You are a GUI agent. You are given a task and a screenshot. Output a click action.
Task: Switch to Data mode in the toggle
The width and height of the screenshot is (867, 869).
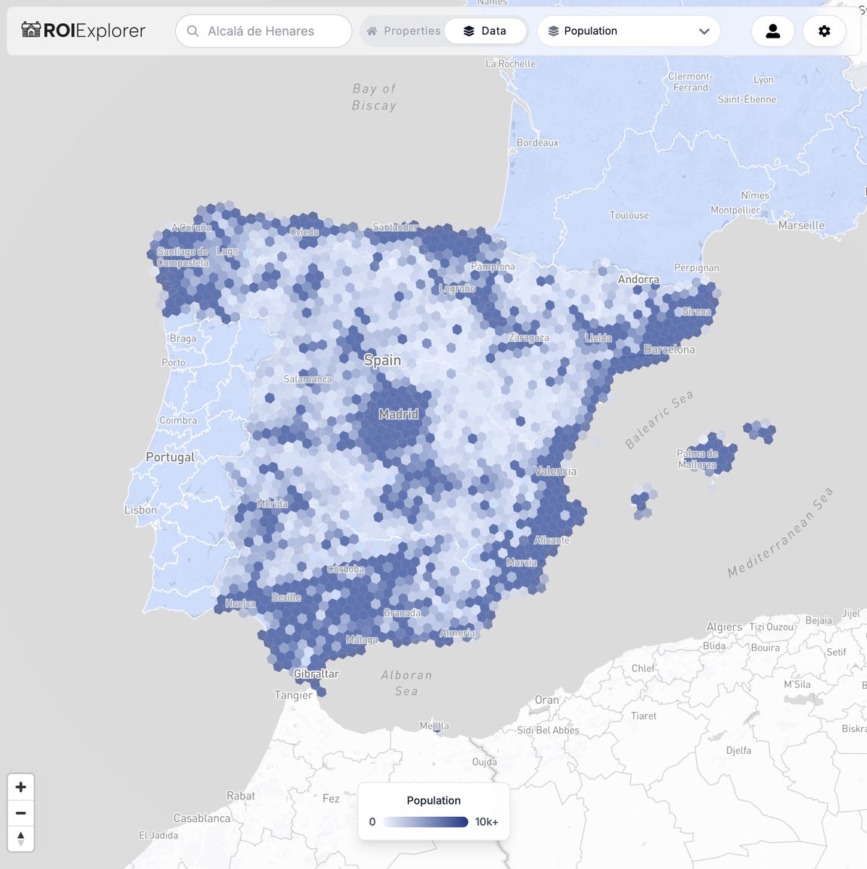tap(486, 31)
